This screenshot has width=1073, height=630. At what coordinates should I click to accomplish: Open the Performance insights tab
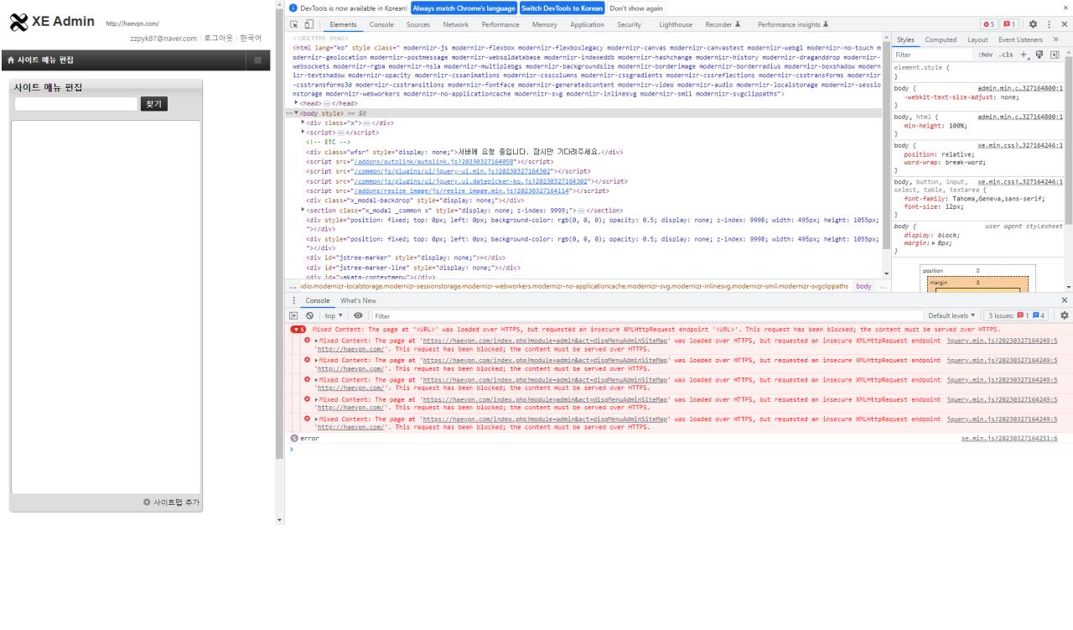[793, 25]
